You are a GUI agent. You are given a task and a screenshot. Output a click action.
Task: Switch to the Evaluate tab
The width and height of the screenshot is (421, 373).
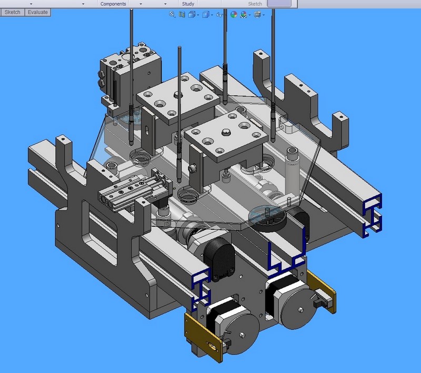38,12
